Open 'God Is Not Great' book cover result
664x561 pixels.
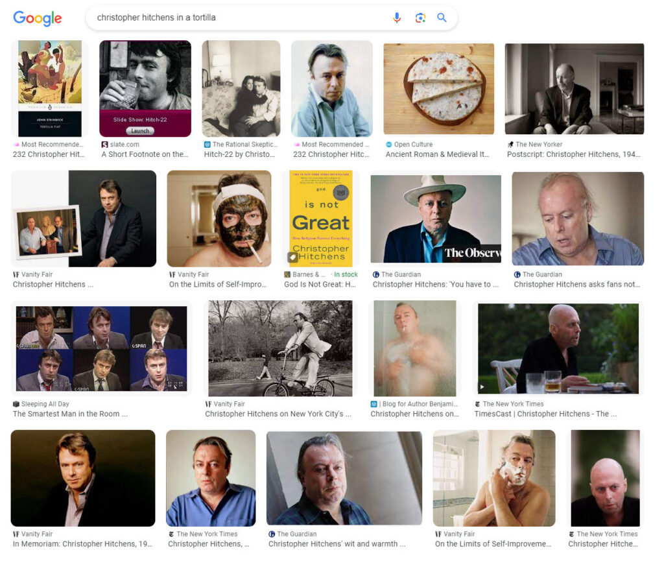(x=320, y=218)
